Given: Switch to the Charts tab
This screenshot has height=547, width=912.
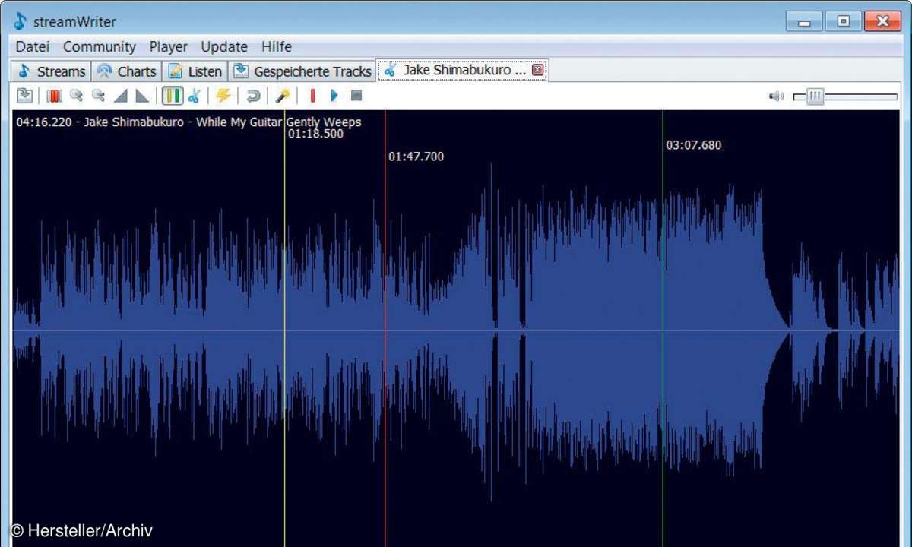Looking at the screenshot, I should (126, 71).
